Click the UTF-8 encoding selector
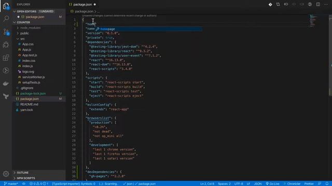This screenshot has height=186, width=332. 239,184
